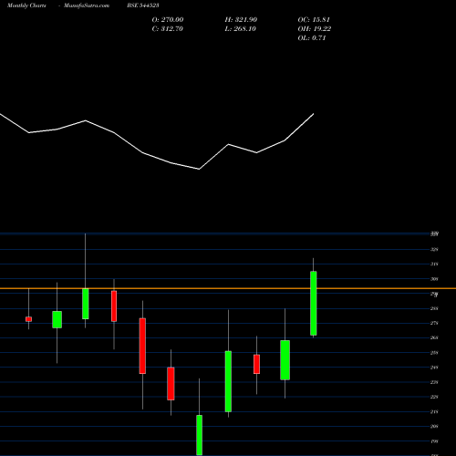Click the 328 price axis label
This screenshot has width=456, height=456.
434,249
